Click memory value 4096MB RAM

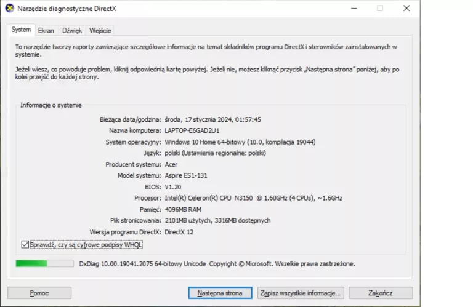pos(183,209)
